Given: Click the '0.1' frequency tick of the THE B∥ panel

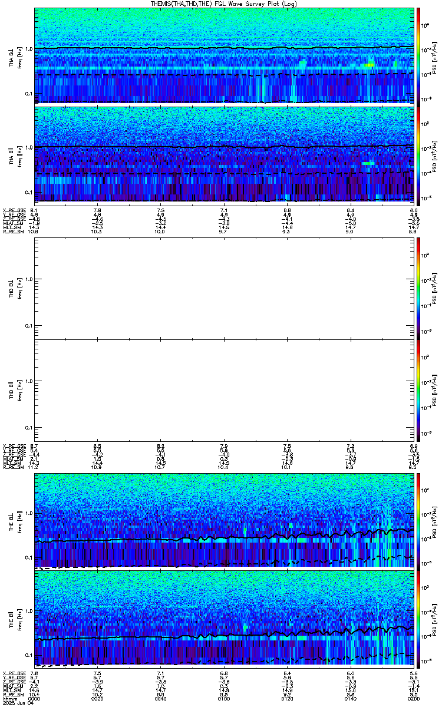Looking at the screenshot, I should 29,655.
